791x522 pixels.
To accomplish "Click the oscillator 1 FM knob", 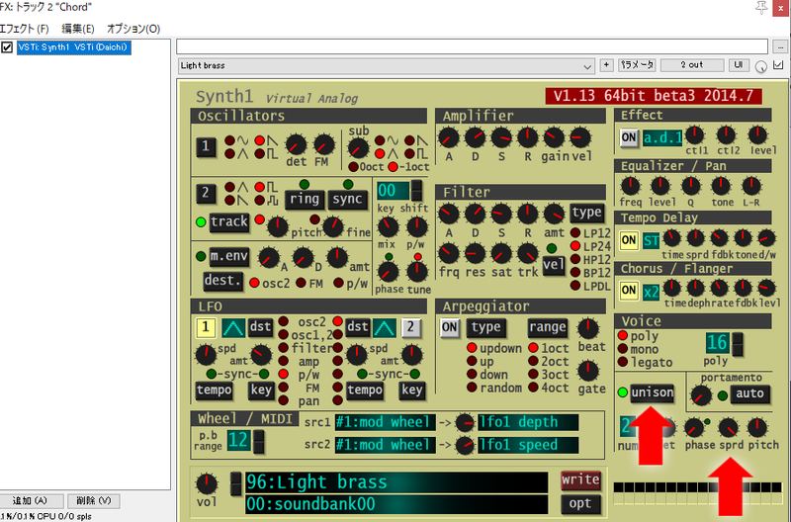I will 324,144.
